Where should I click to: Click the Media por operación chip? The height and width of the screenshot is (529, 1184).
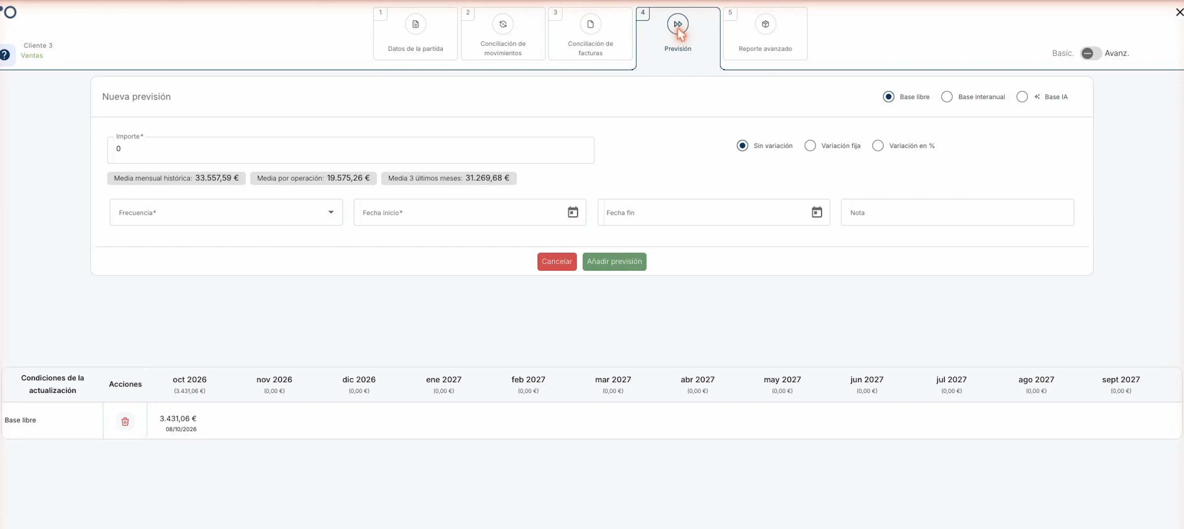pos(314,178)
